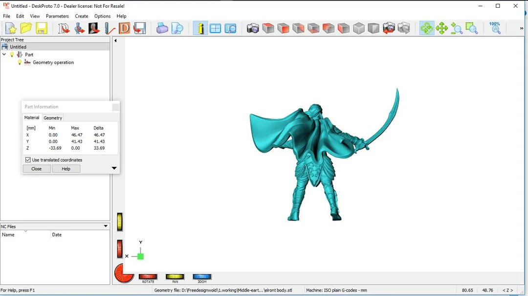Viewport: 528px width, 296px height.
Task: Click the vertical yellow thumbwheel
Action: point(120,222)
